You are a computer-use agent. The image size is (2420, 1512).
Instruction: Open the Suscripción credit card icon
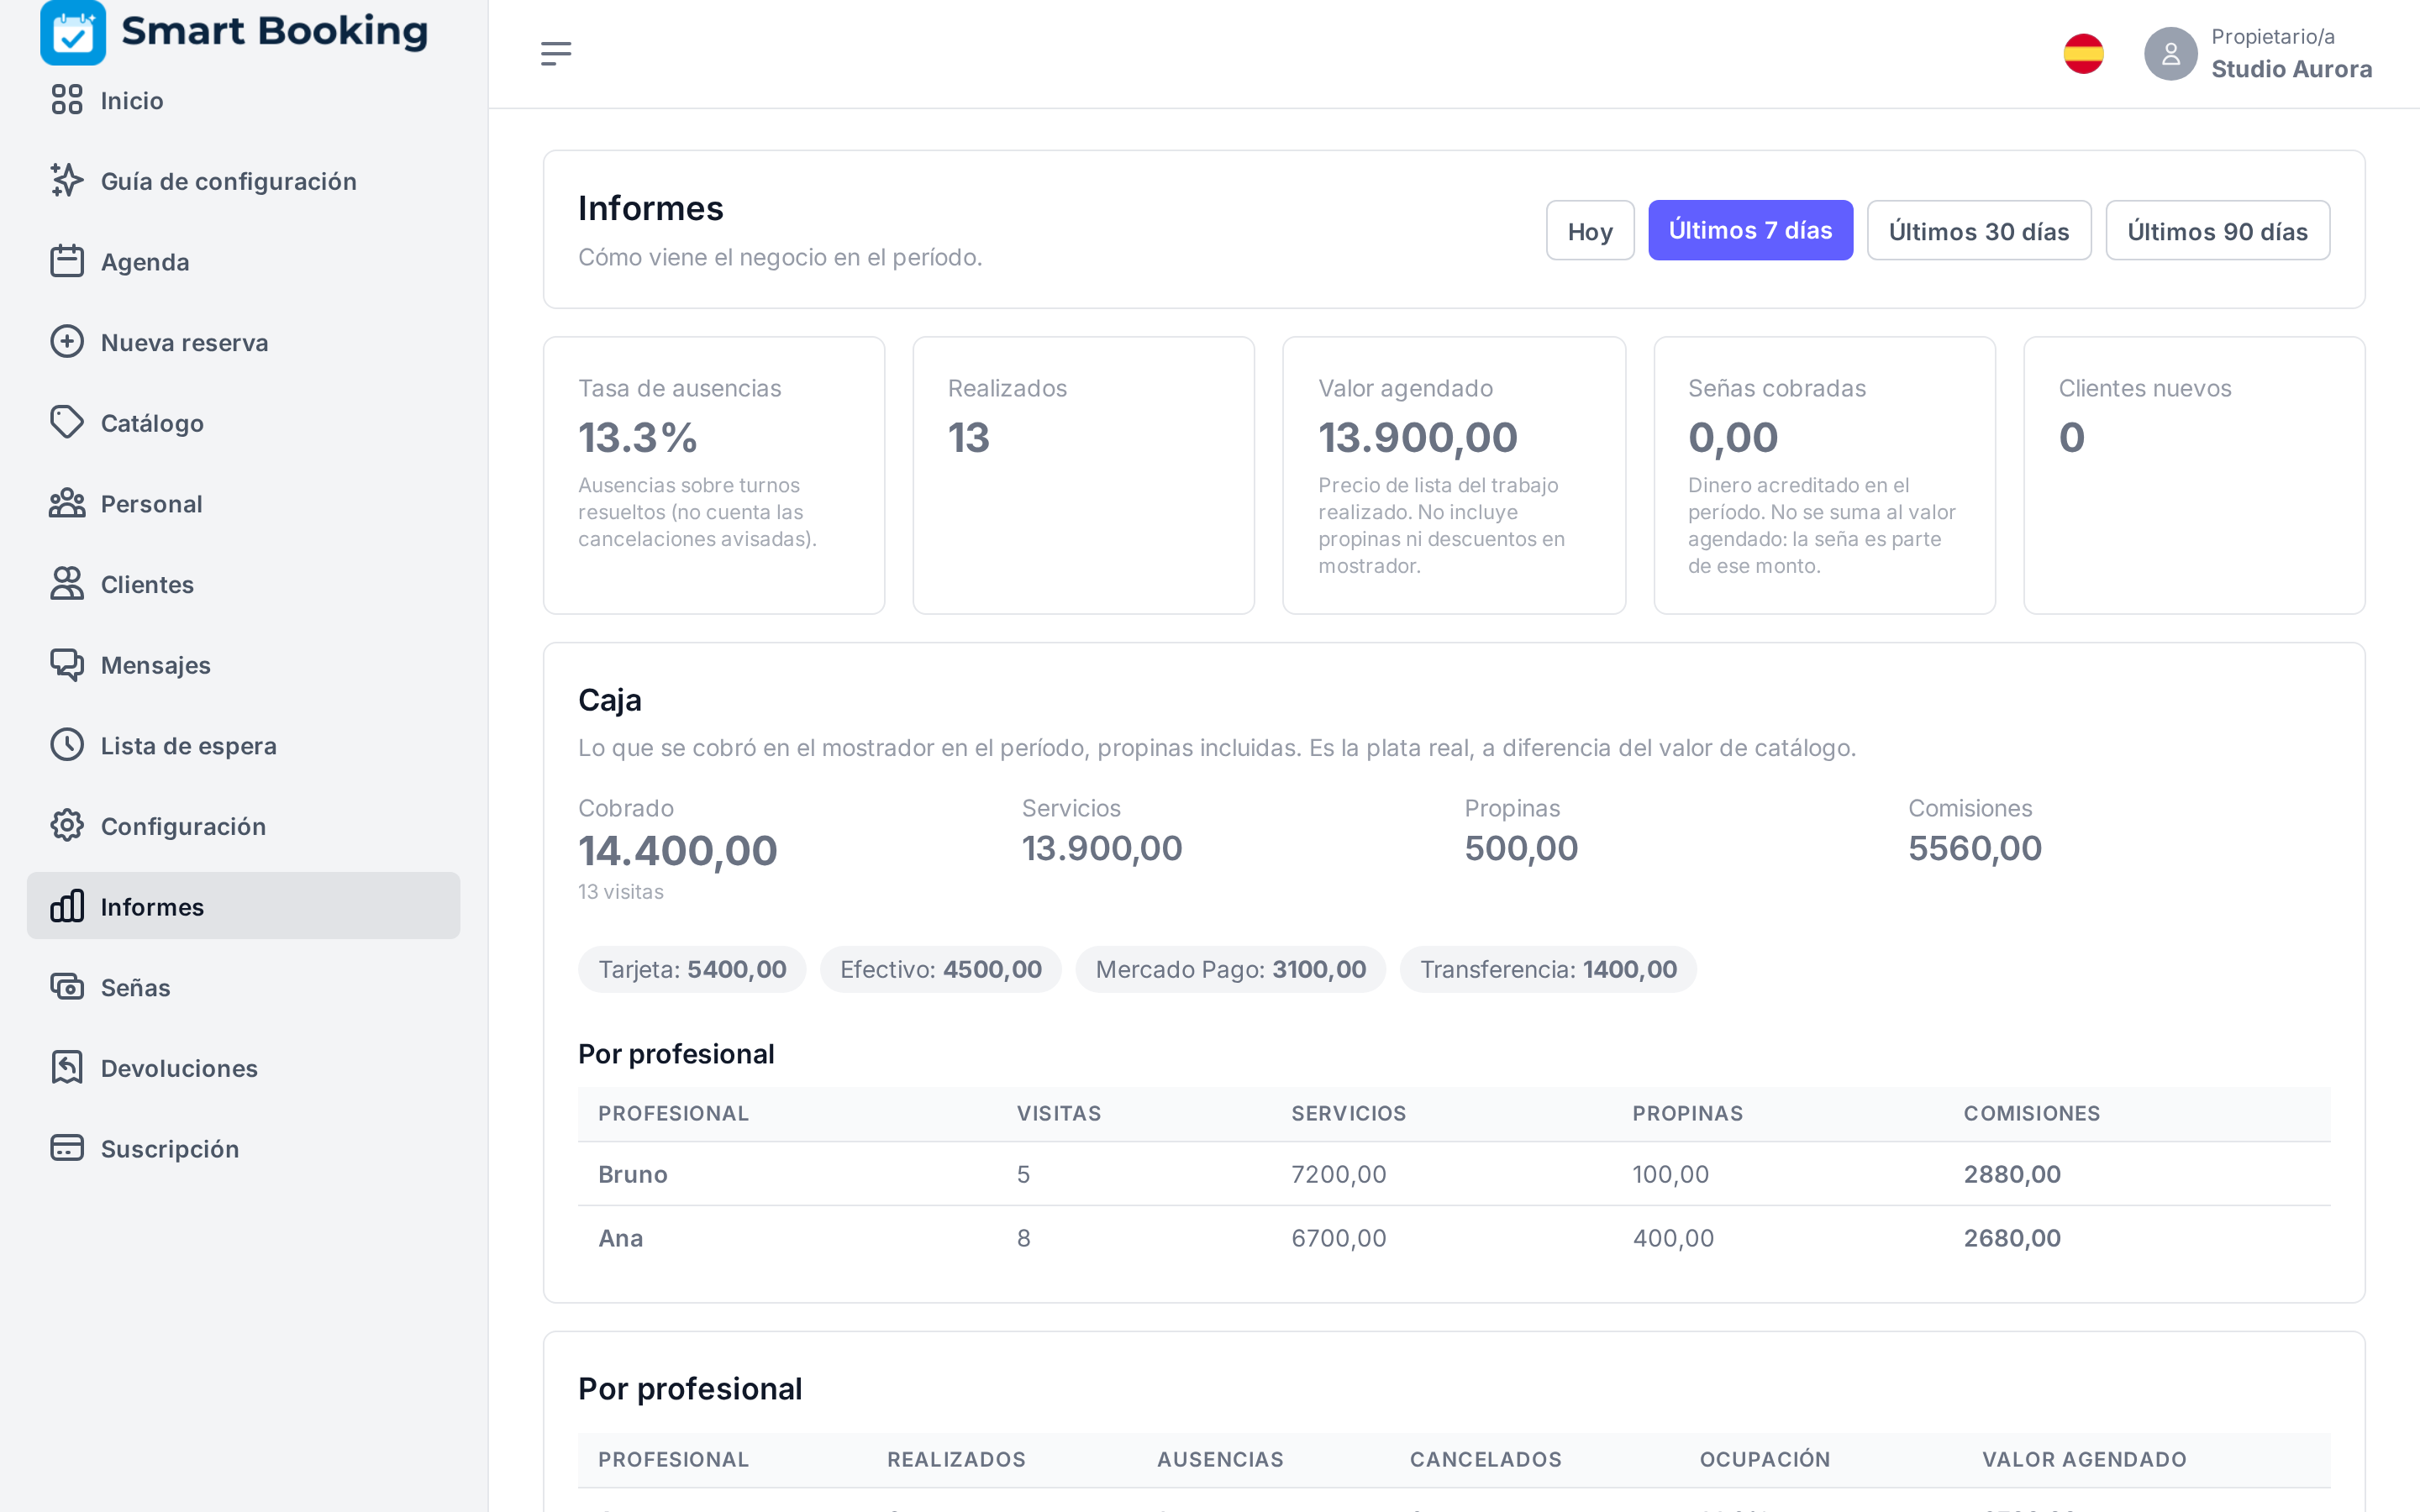67,1148
